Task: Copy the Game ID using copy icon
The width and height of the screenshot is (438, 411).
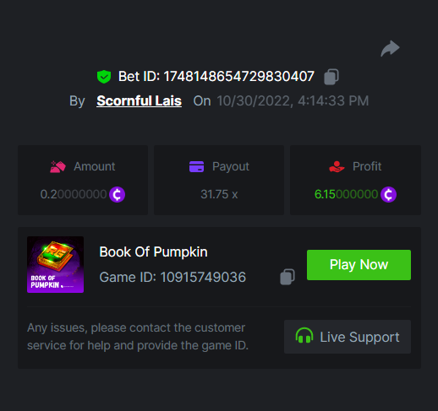Action: click(287, 277)
